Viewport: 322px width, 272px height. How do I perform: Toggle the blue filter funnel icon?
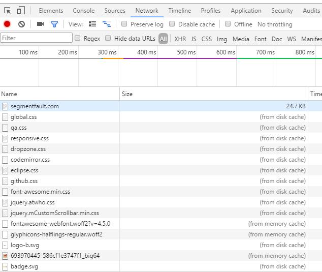coord(54,24)
